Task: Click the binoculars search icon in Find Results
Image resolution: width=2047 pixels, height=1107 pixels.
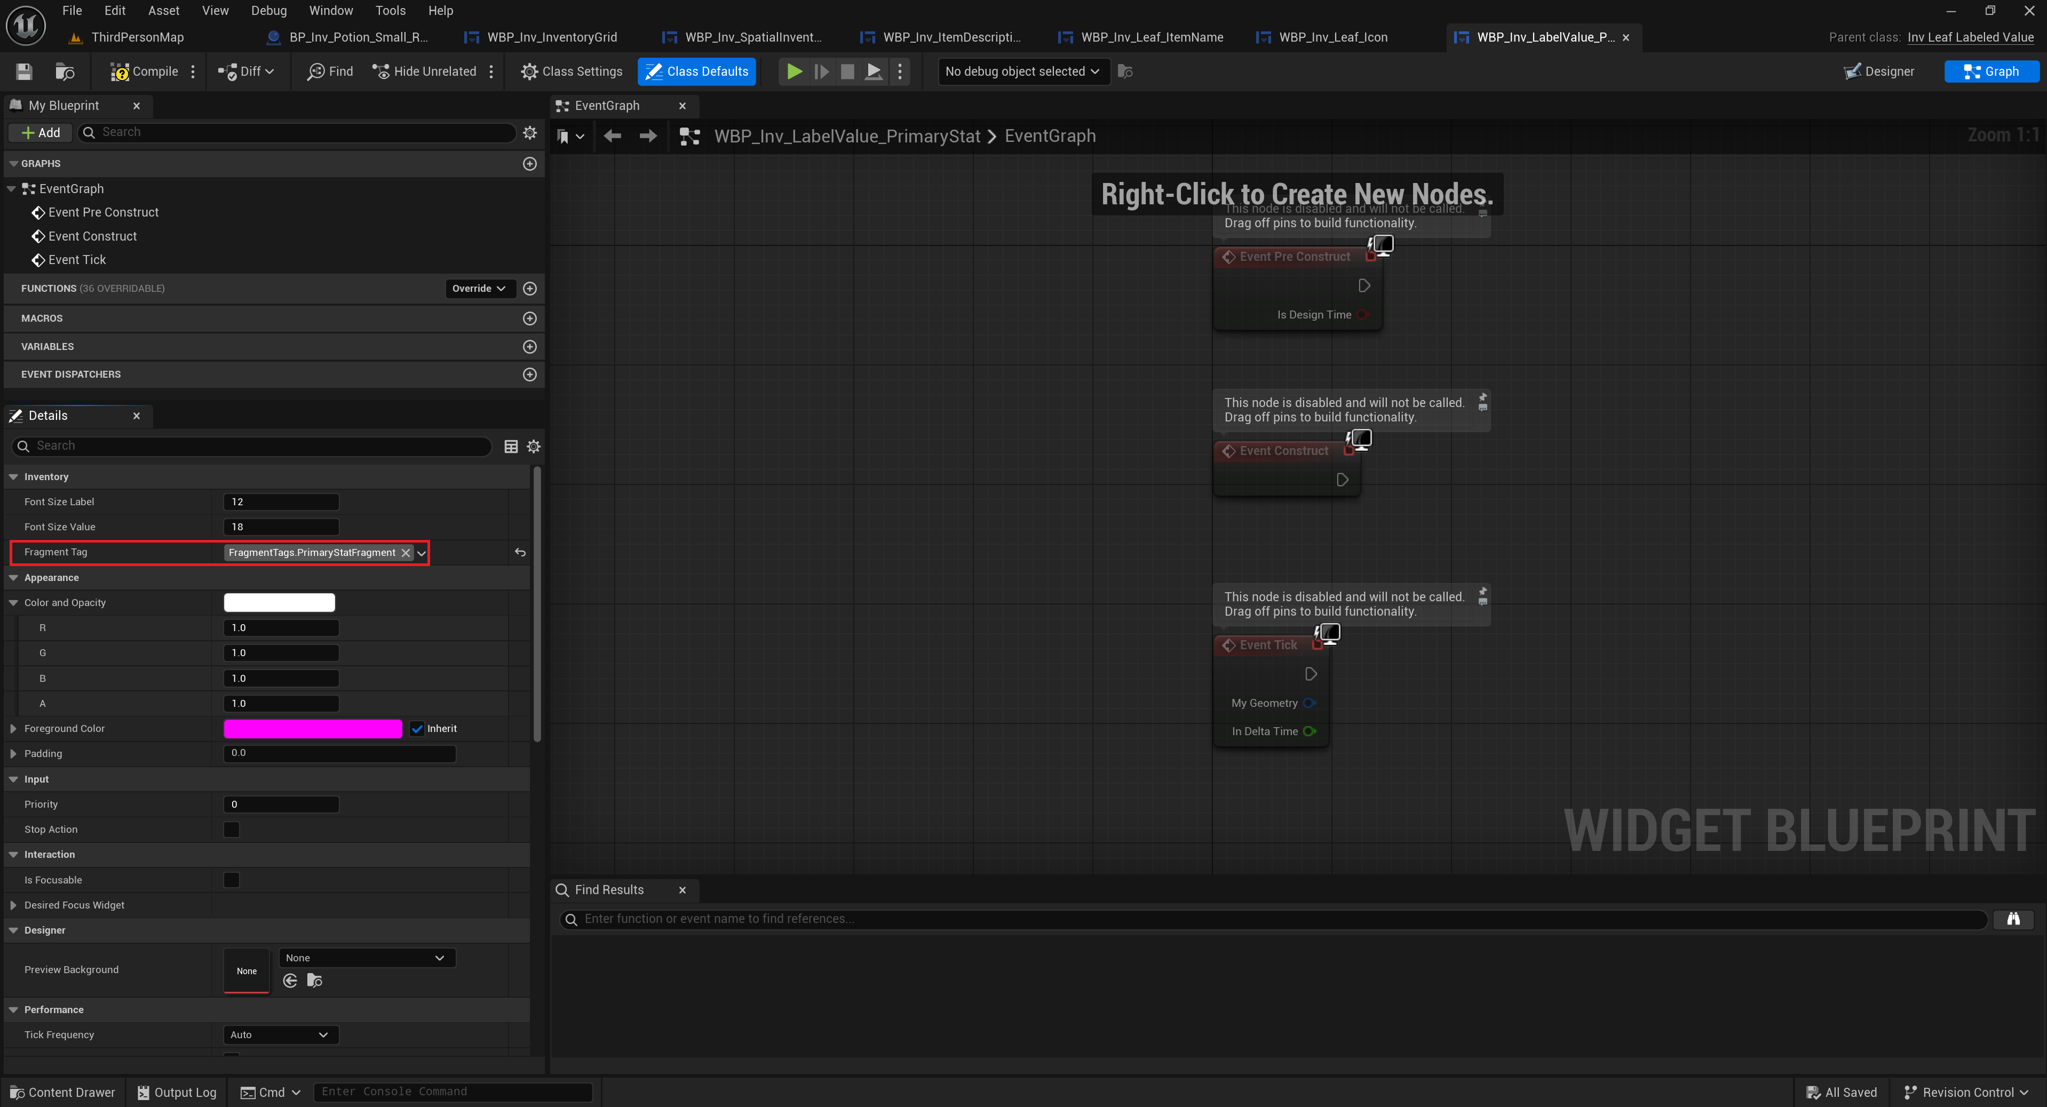Action: point(2013,919)
